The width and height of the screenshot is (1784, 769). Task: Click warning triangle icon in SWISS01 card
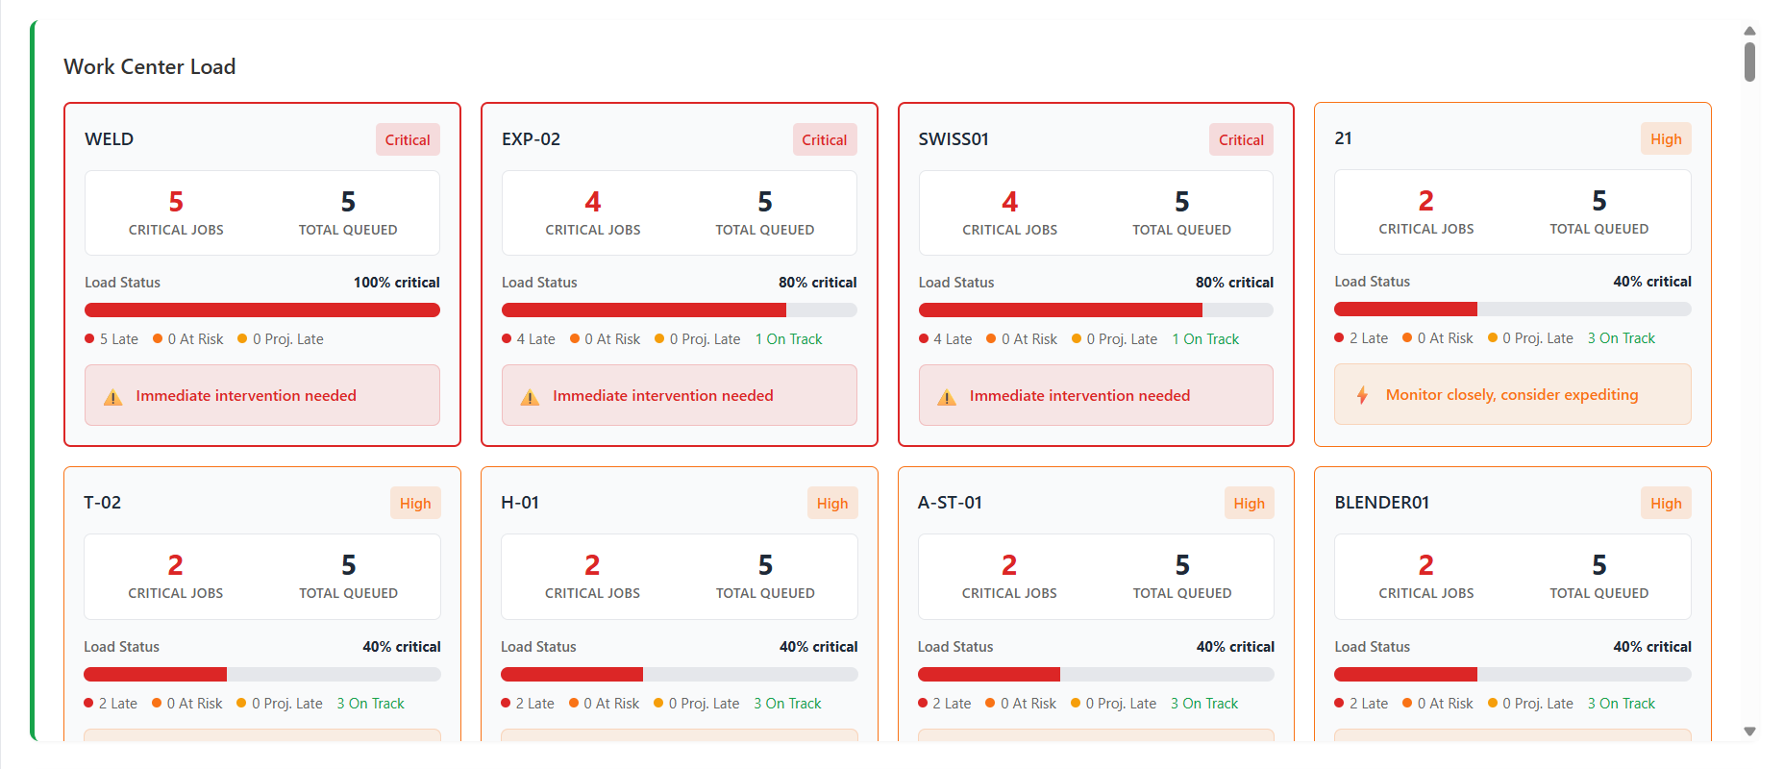947,397
